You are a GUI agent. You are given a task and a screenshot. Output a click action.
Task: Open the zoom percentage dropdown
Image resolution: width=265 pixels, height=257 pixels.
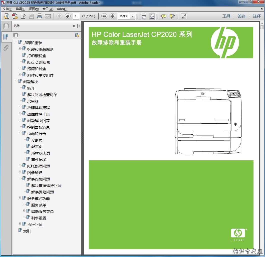click(x=133, y=16)
